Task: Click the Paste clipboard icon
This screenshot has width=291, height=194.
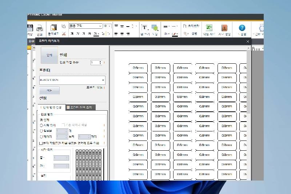Action: tap(53, 28)
